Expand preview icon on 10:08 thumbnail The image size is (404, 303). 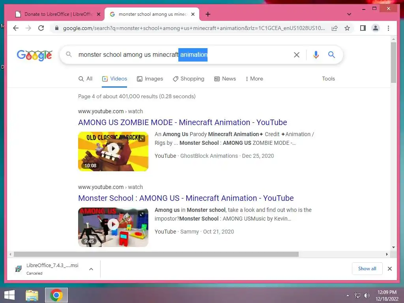pos(142,138)
